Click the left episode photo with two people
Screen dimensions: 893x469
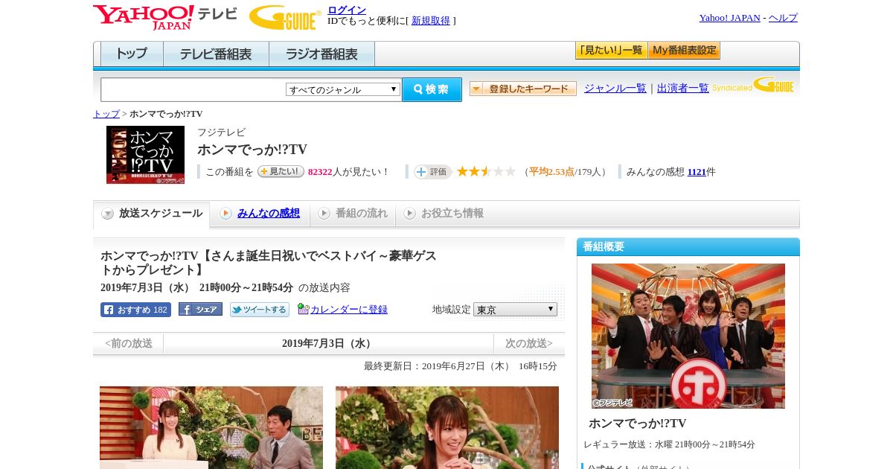pyautogui.click(x=211, y=427)
